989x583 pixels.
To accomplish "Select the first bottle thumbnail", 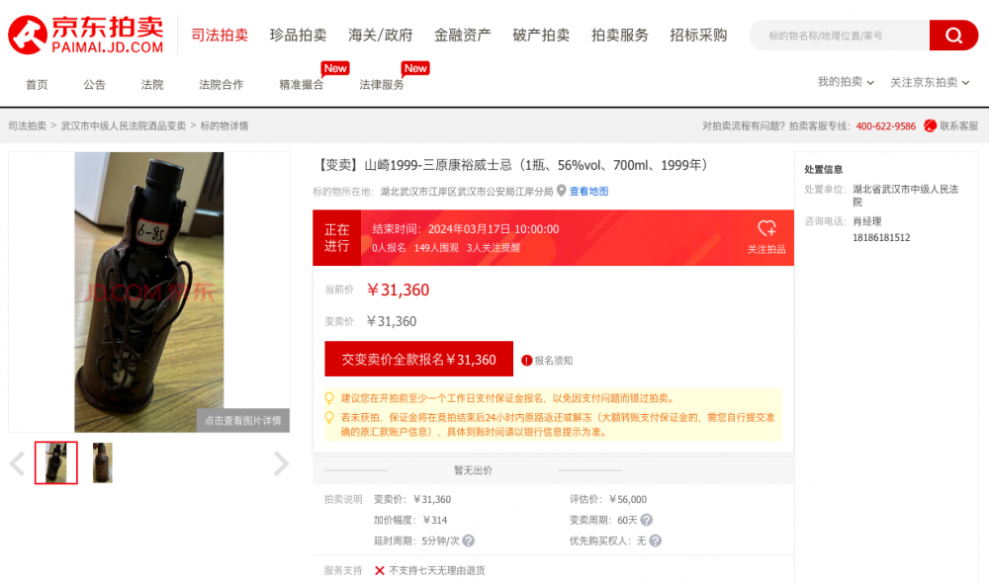I will 56,462.
